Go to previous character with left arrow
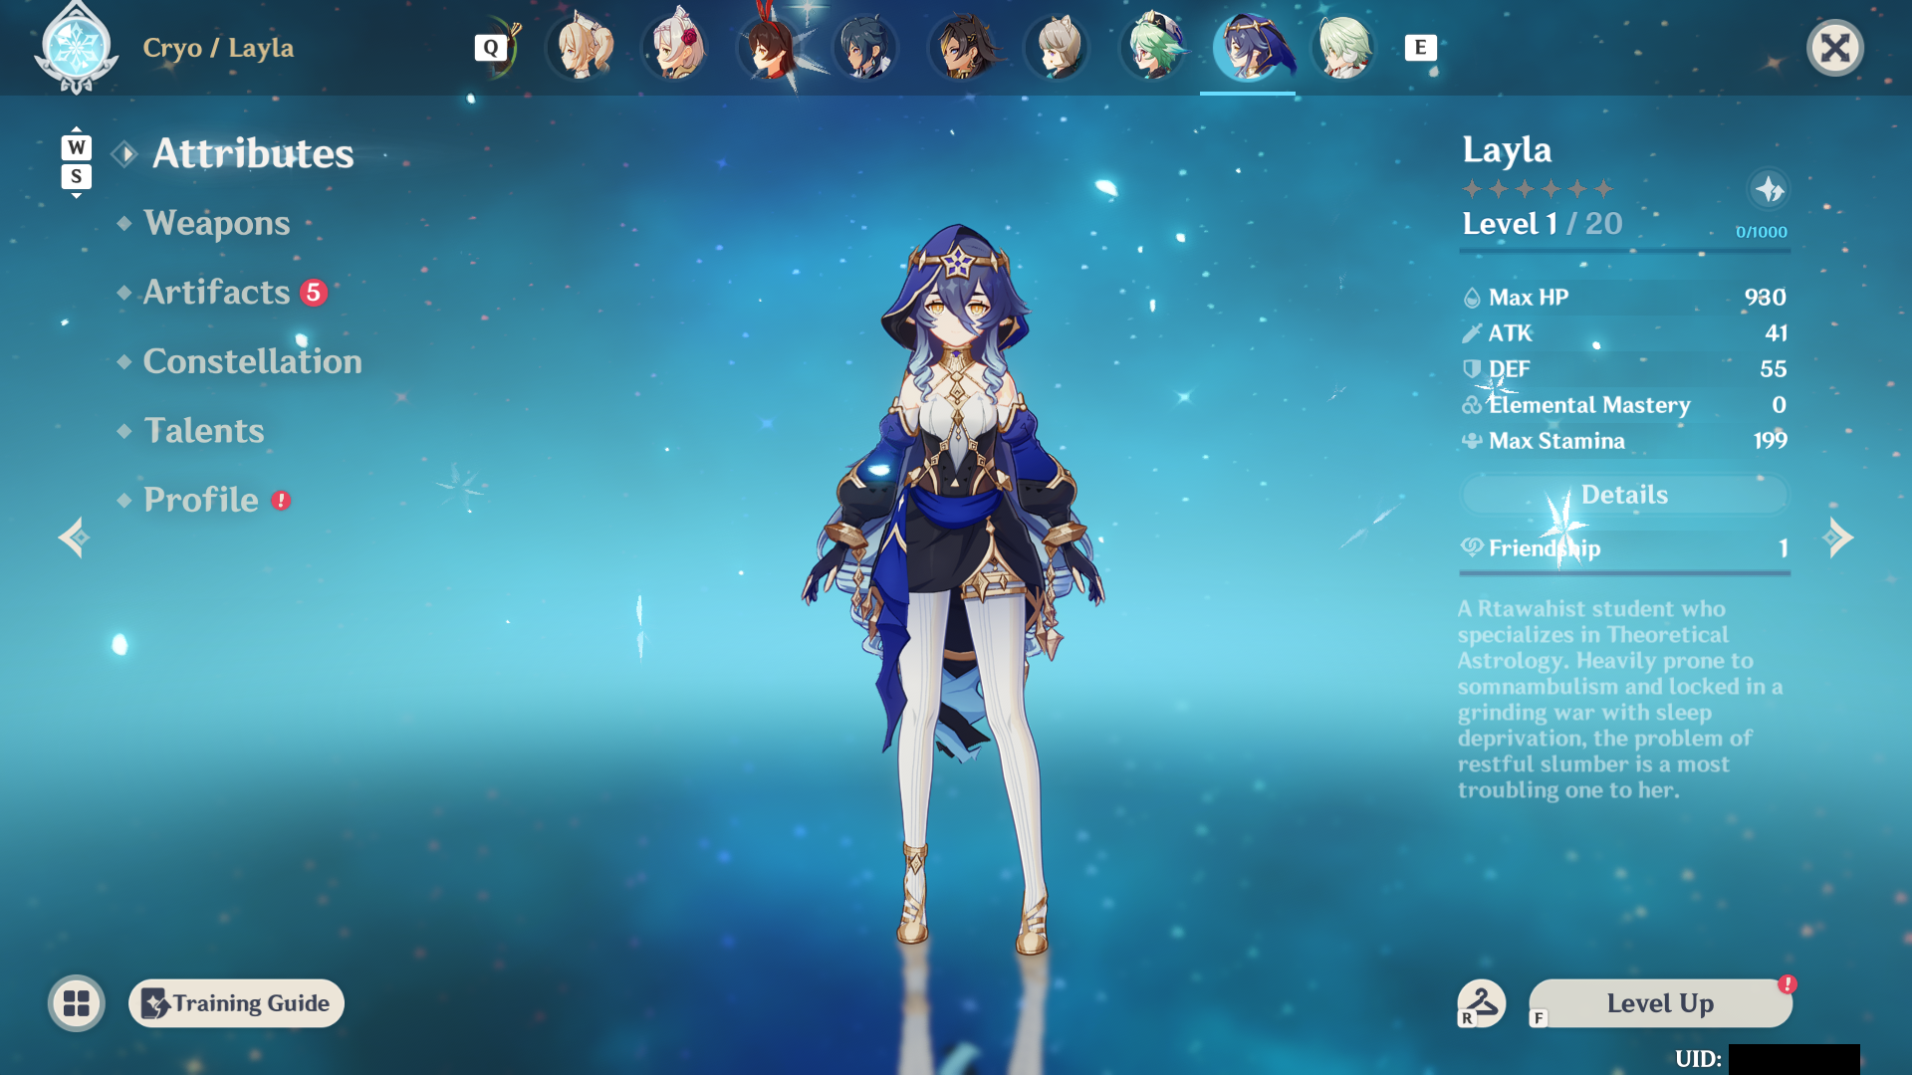This screenshot has height=1075, width=1912. (x=74, y=537)
